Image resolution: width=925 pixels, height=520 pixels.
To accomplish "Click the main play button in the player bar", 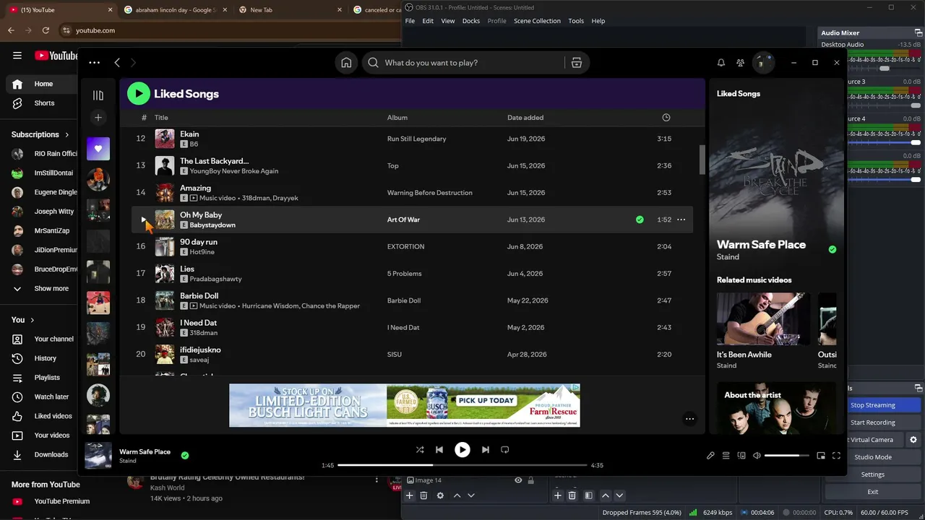I will point(462,450).
